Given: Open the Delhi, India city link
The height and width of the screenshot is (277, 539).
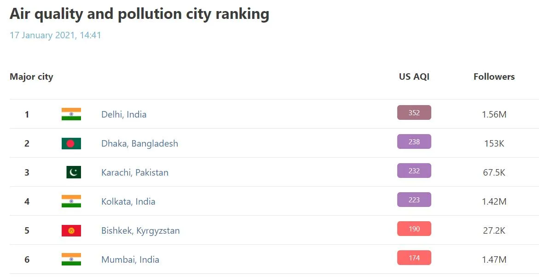Looking at the screenshot, I should point(124,114).
